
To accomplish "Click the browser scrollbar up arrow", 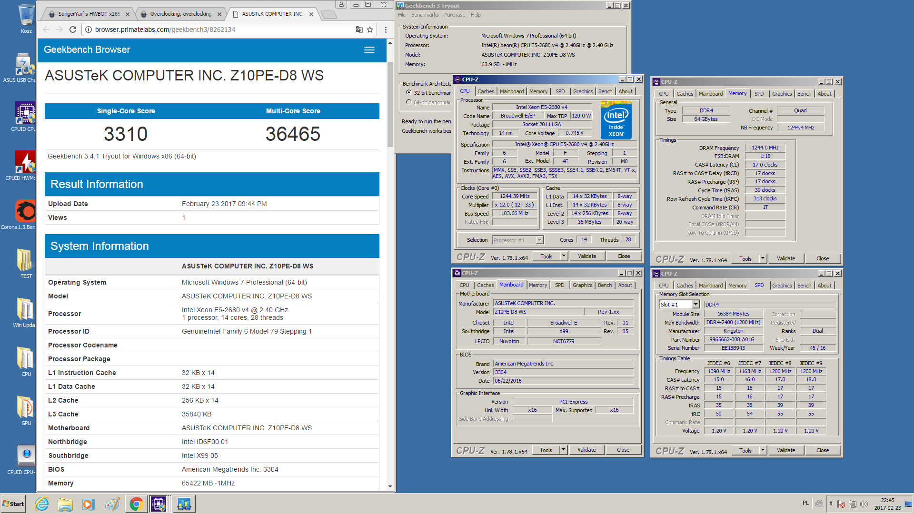I will pyautogui.click(x=390, y=43).
